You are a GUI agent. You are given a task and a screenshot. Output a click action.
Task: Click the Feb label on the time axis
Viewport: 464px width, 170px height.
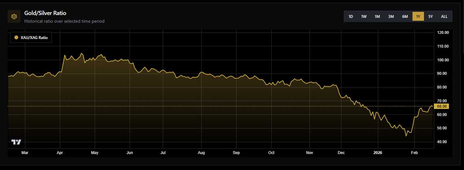pos(414,153)
